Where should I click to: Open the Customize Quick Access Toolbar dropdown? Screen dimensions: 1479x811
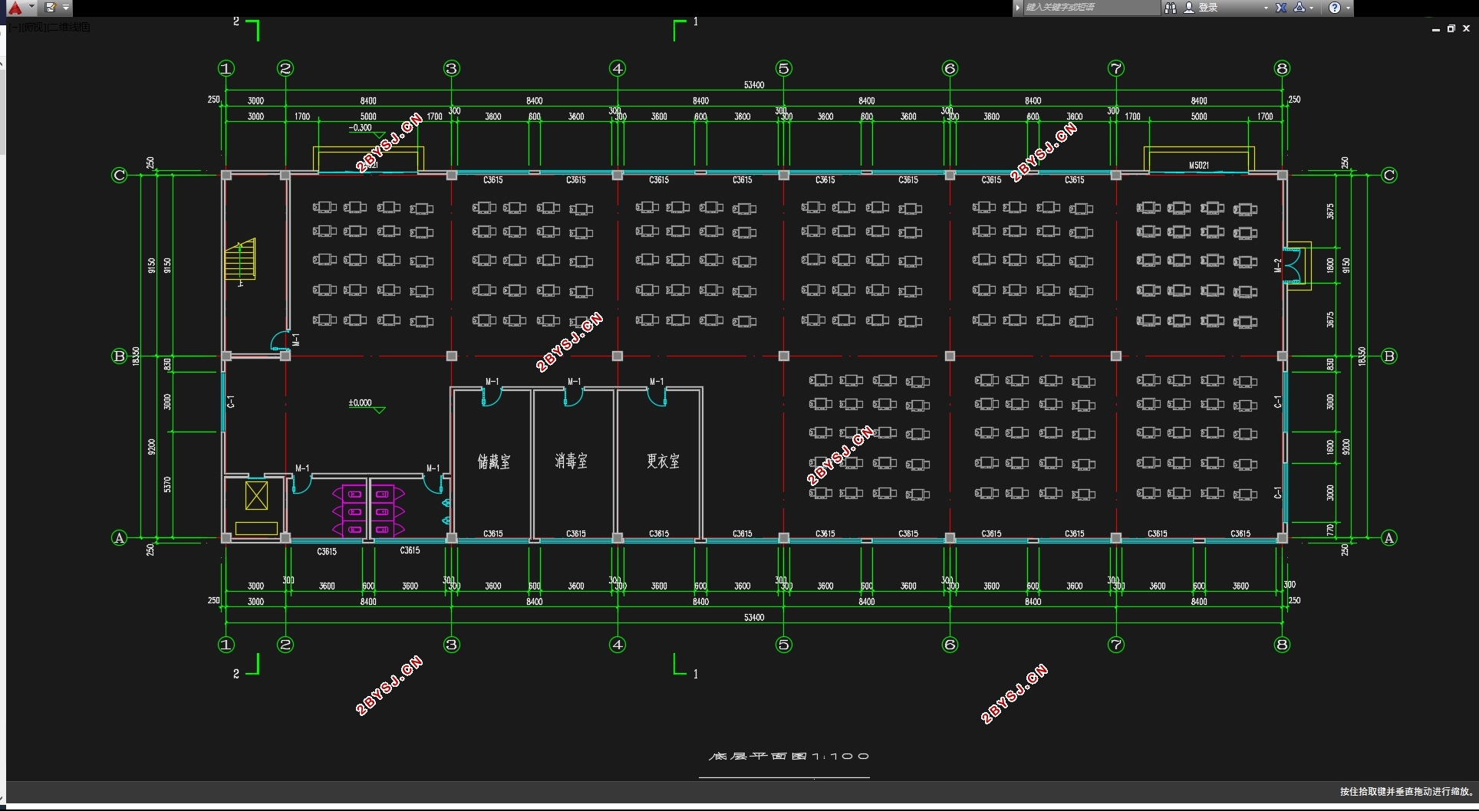(x=66, y=8)
